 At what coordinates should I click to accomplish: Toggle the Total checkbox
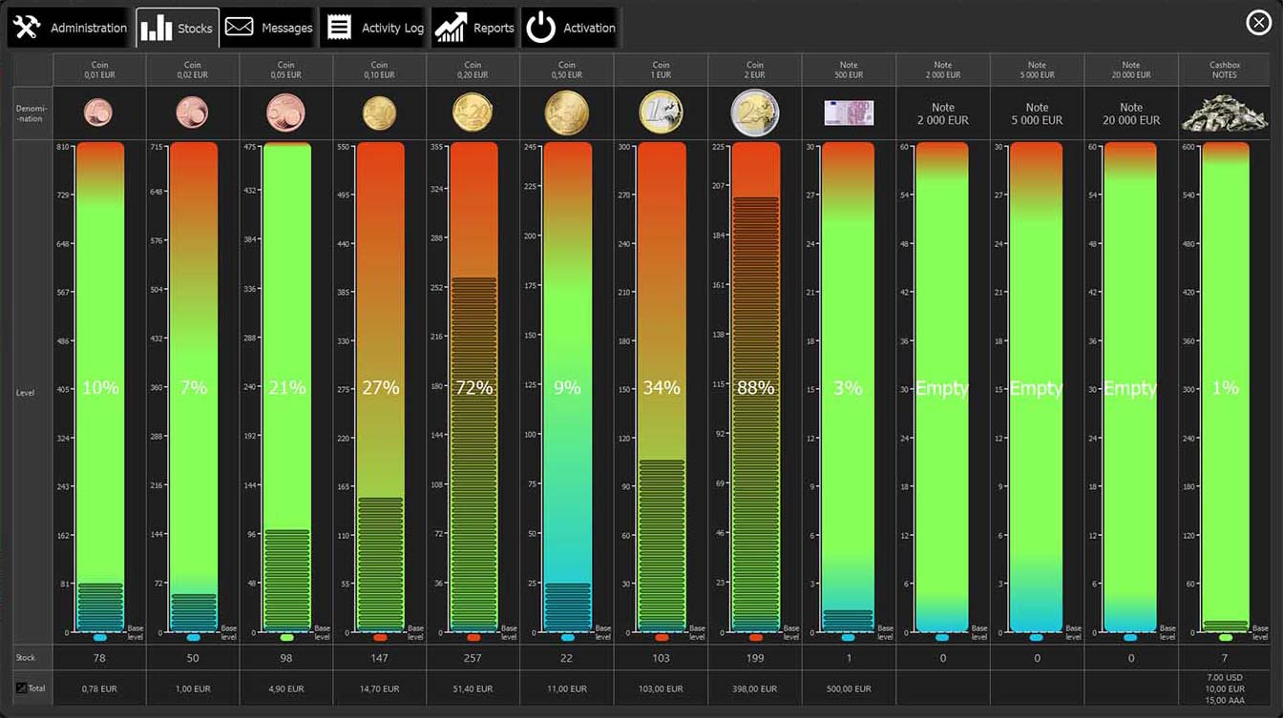pos(21,687)
